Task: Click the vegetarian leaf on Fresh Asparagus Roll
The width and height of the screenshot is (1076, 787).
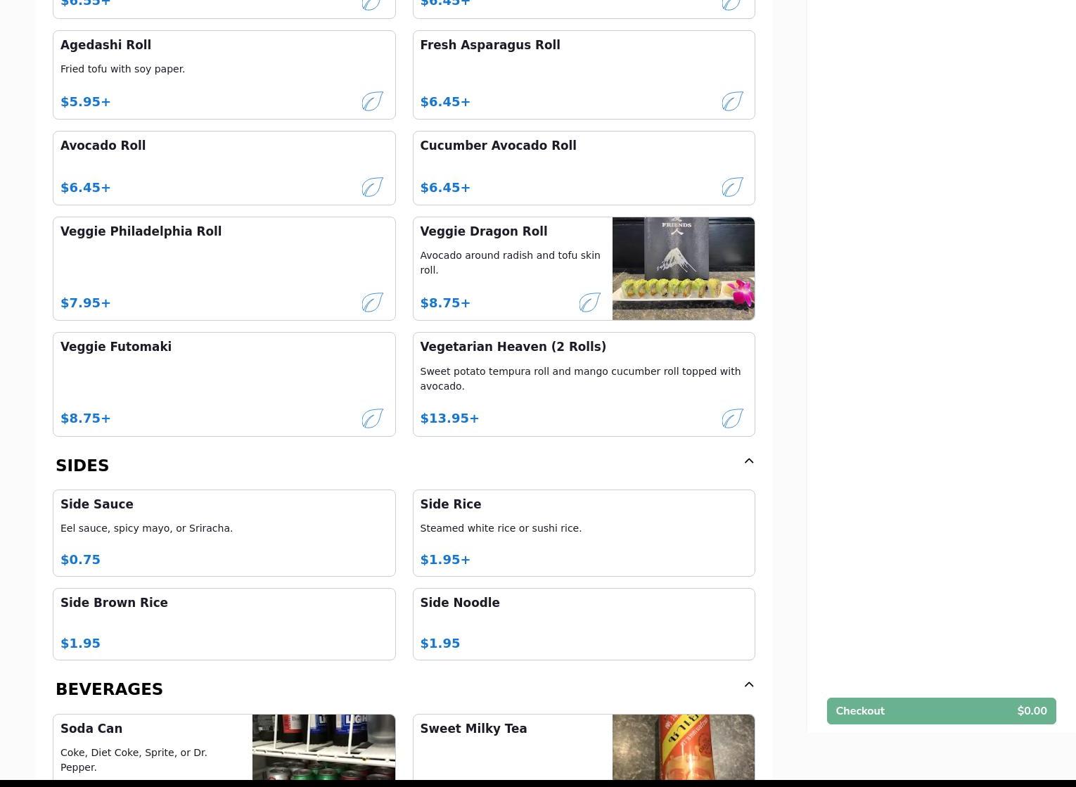Action: pyautogui.click(x=732, y=101)
